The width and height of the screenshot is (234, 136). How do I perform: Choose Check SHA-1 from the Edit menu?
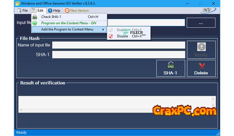click(x=69, y=17)
